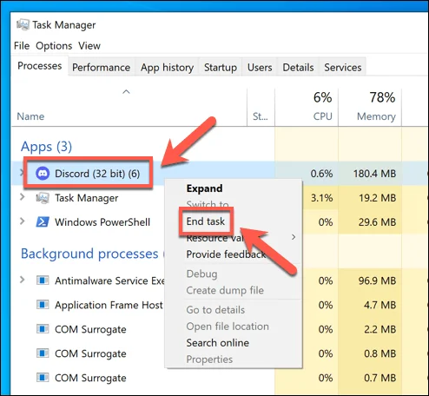
Task: Expand the Task Manager process row
Action: coord(22,197)
